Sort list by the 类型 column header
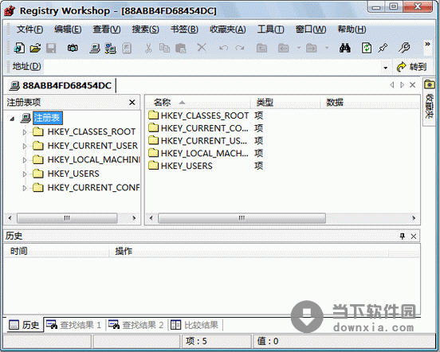Viewport: 440px width, 352px height. (285, 102)
